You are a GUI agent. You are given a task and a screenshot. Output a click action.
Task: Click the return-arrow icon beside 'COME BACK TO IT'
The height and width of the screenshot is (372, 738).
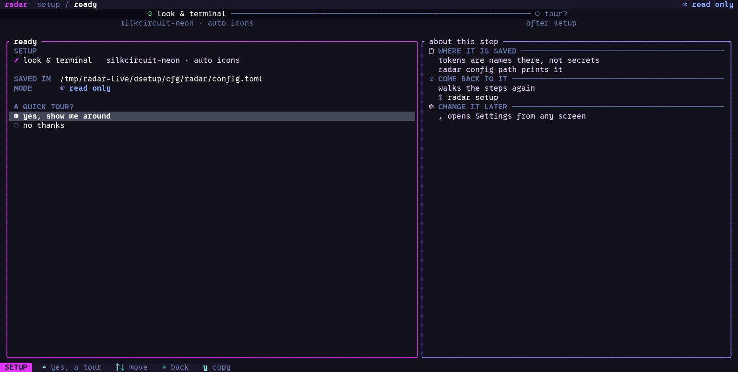(431, 79)
